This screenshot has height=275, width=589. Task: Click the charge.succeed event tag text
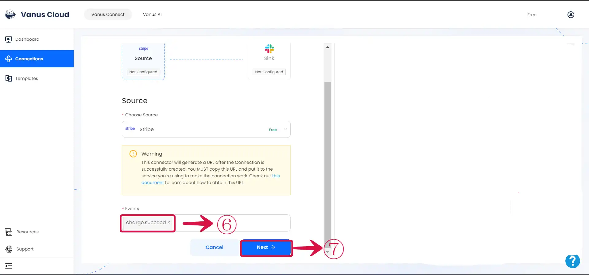[x=146, y=222]
